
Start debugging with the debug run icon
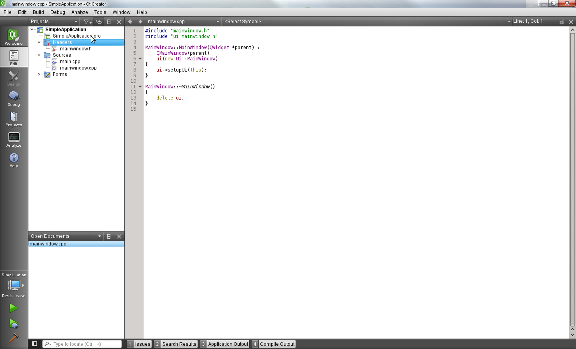tap(14, 323)
